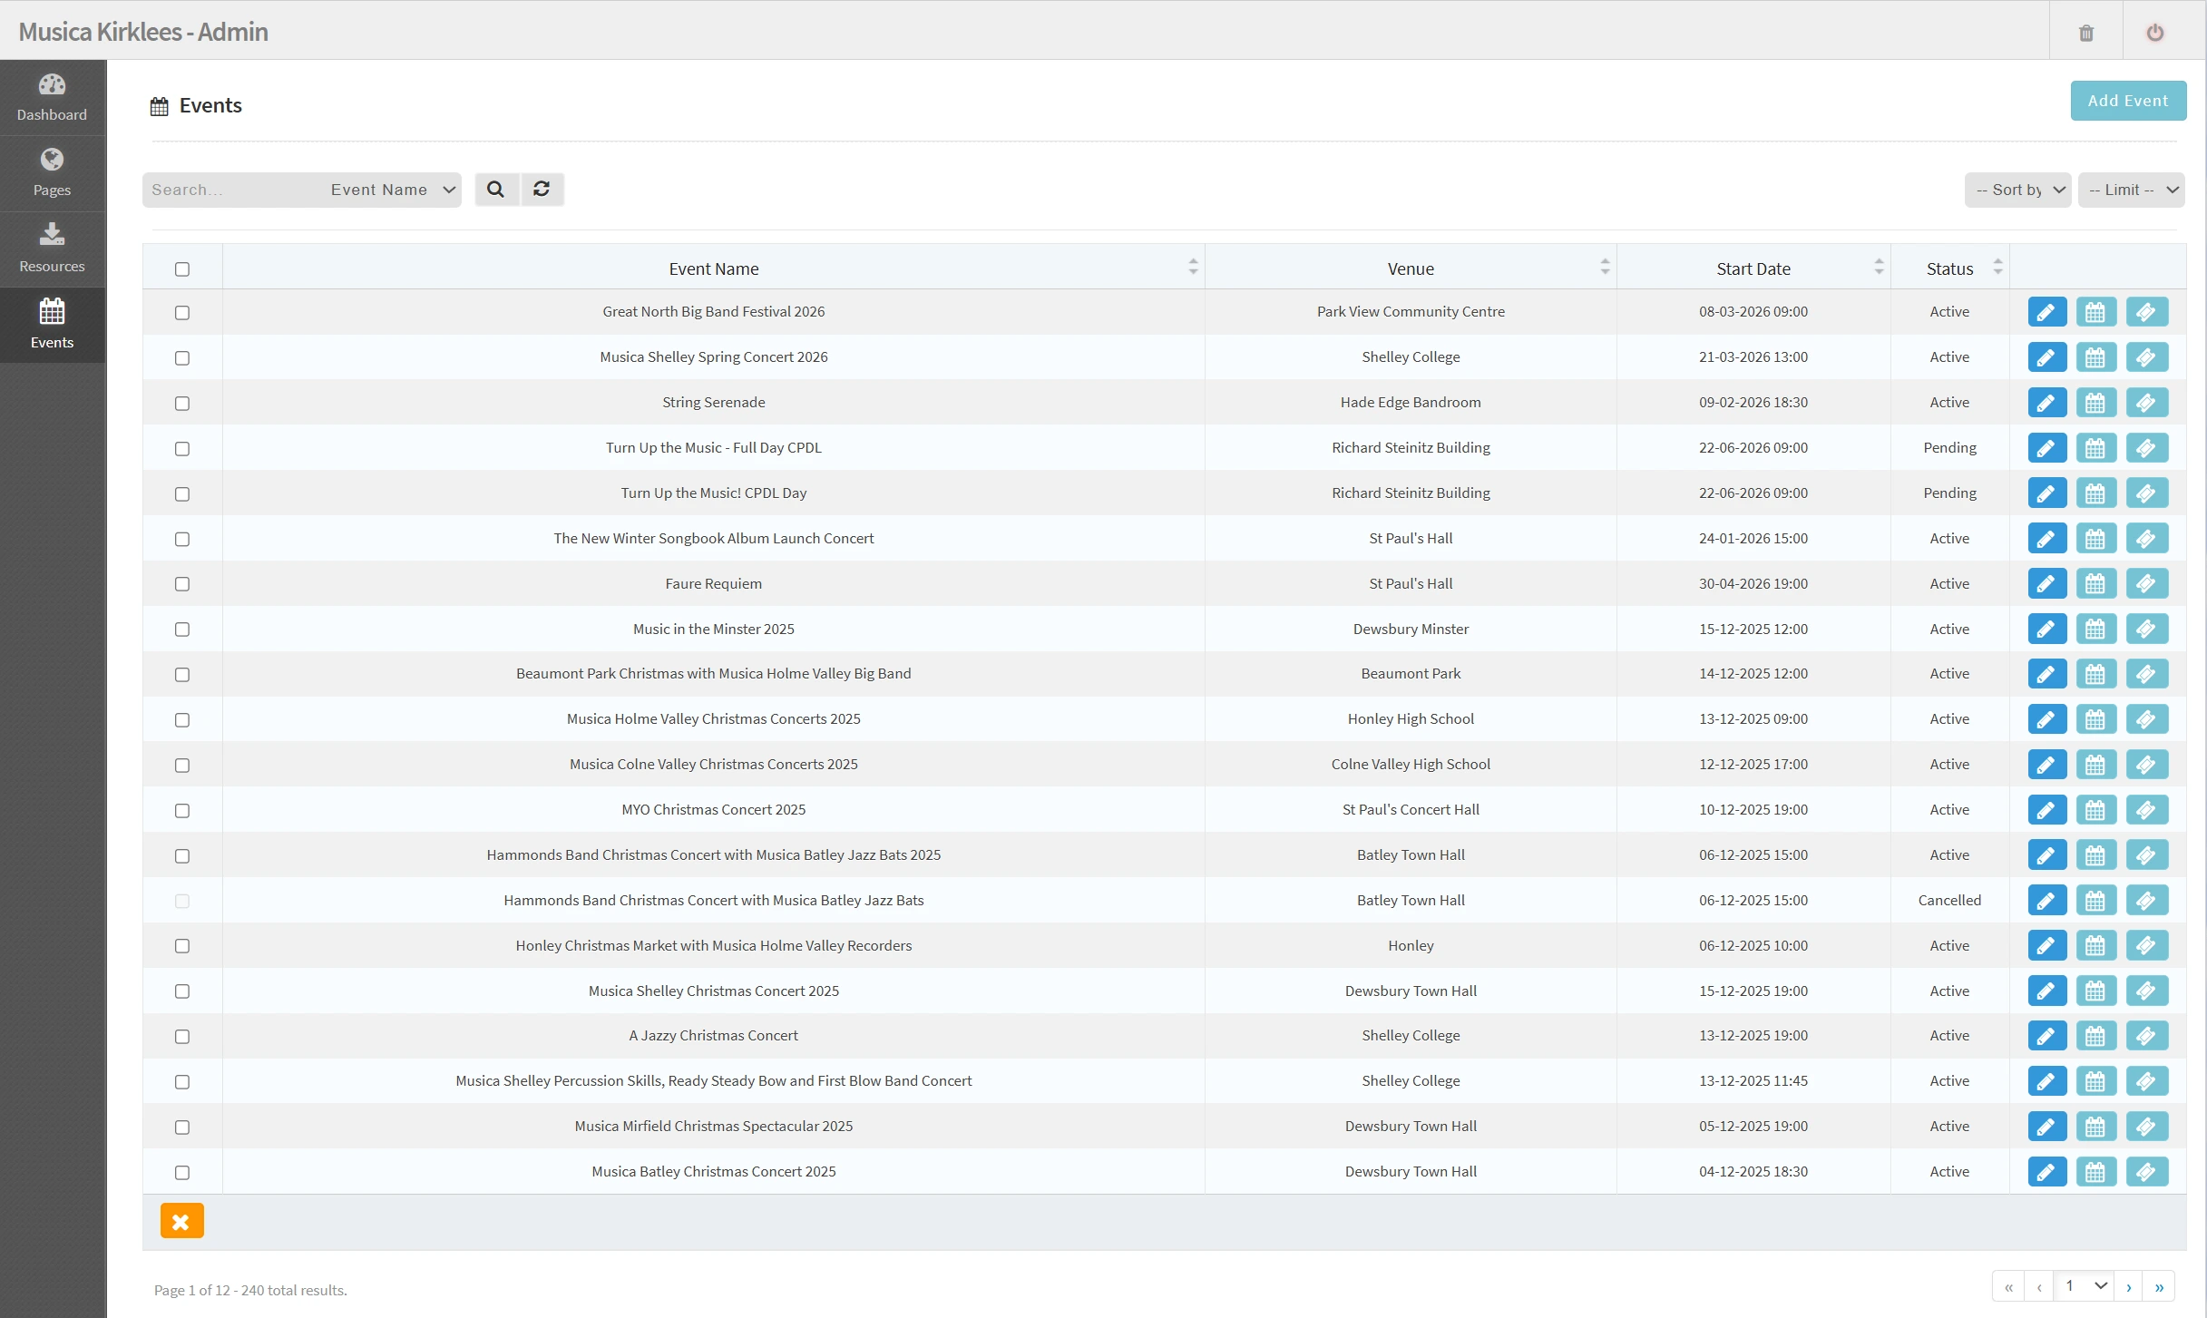2207x1318 pixels.
Task: Click the calendar icon on the String Serenade row
Action: click(2096, 402)
